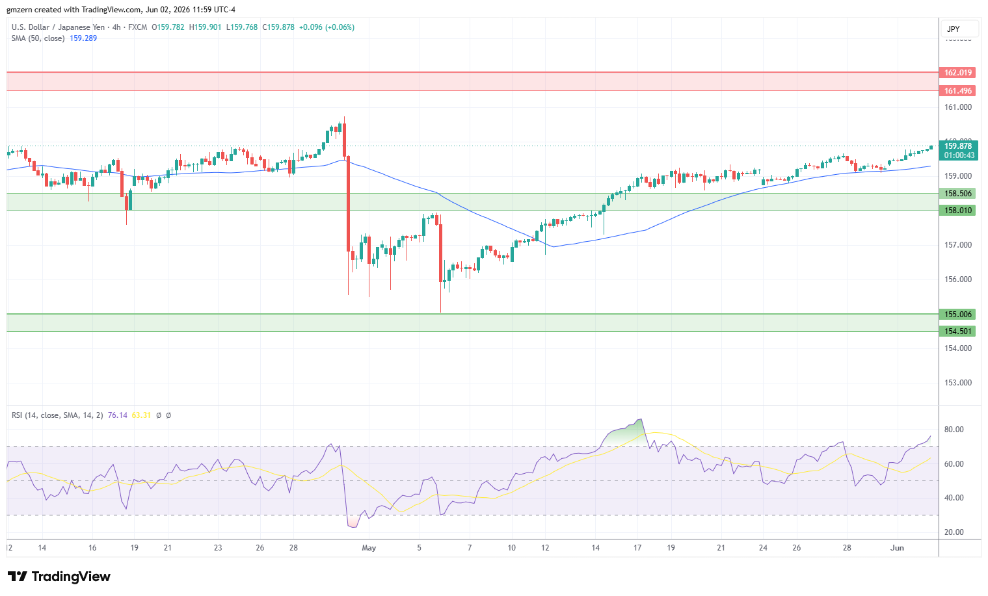
Task: Click the SMA value 159.289
Action: [x=83, y=38]
